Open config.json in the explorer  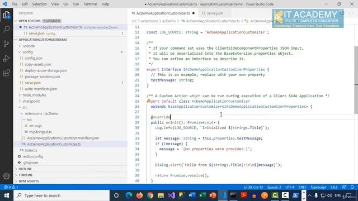[34, 58]
